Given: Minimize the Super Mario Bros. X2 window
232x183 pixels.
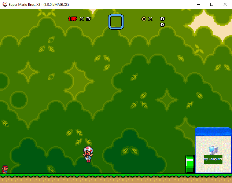Looking at the screenshot, I should pos(199,4).
